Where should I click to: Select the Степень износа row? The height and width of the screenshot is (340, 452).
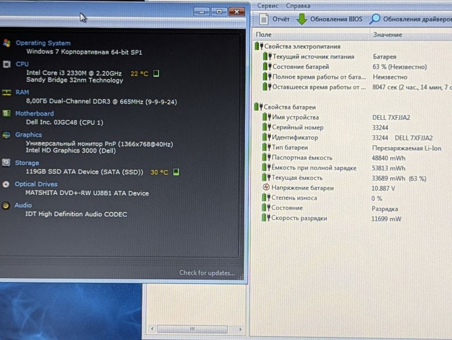(358, 198)
